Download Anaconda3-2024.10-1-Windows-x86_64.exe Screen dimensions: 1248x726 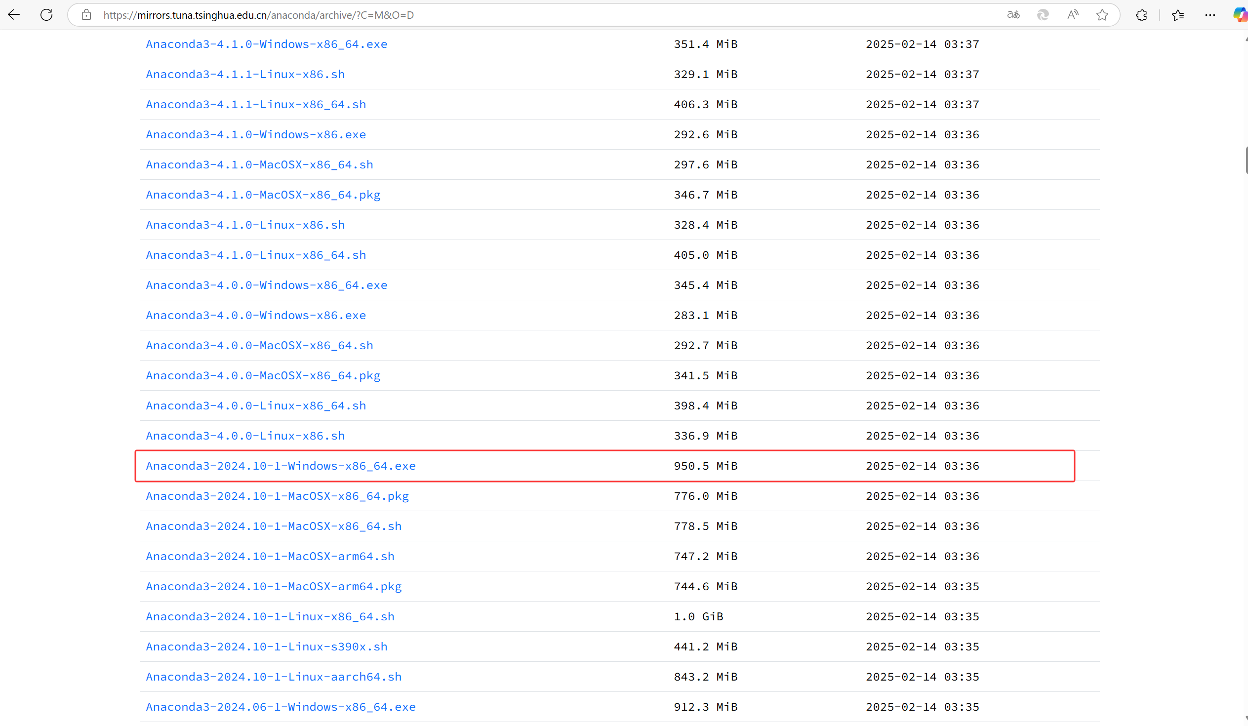[281, 466]
